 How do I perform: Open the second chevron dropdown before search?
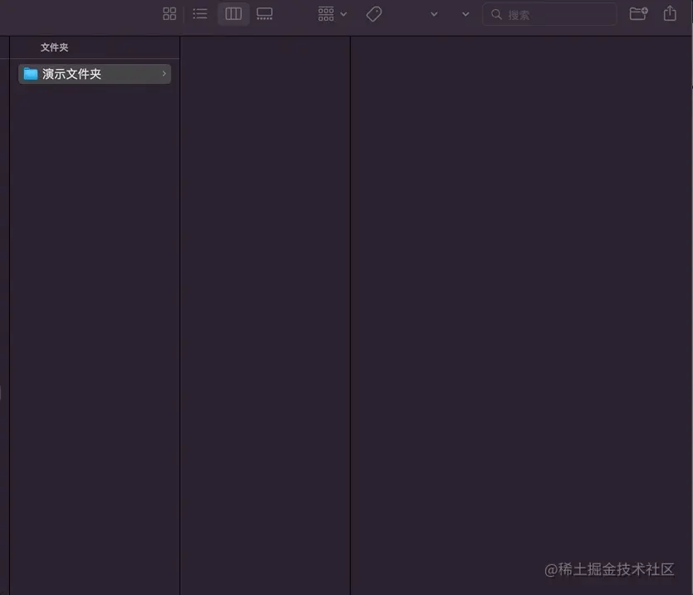pos(464,14)
